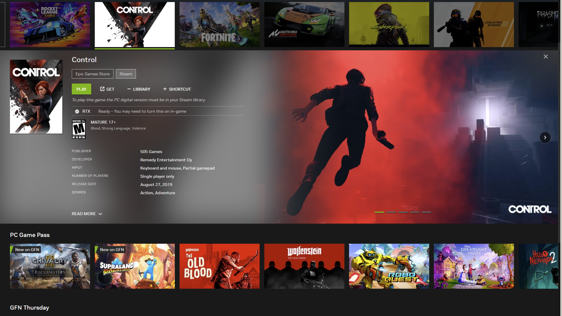
Task: Click release date August 27, 2019
Action: pos(156,184)
